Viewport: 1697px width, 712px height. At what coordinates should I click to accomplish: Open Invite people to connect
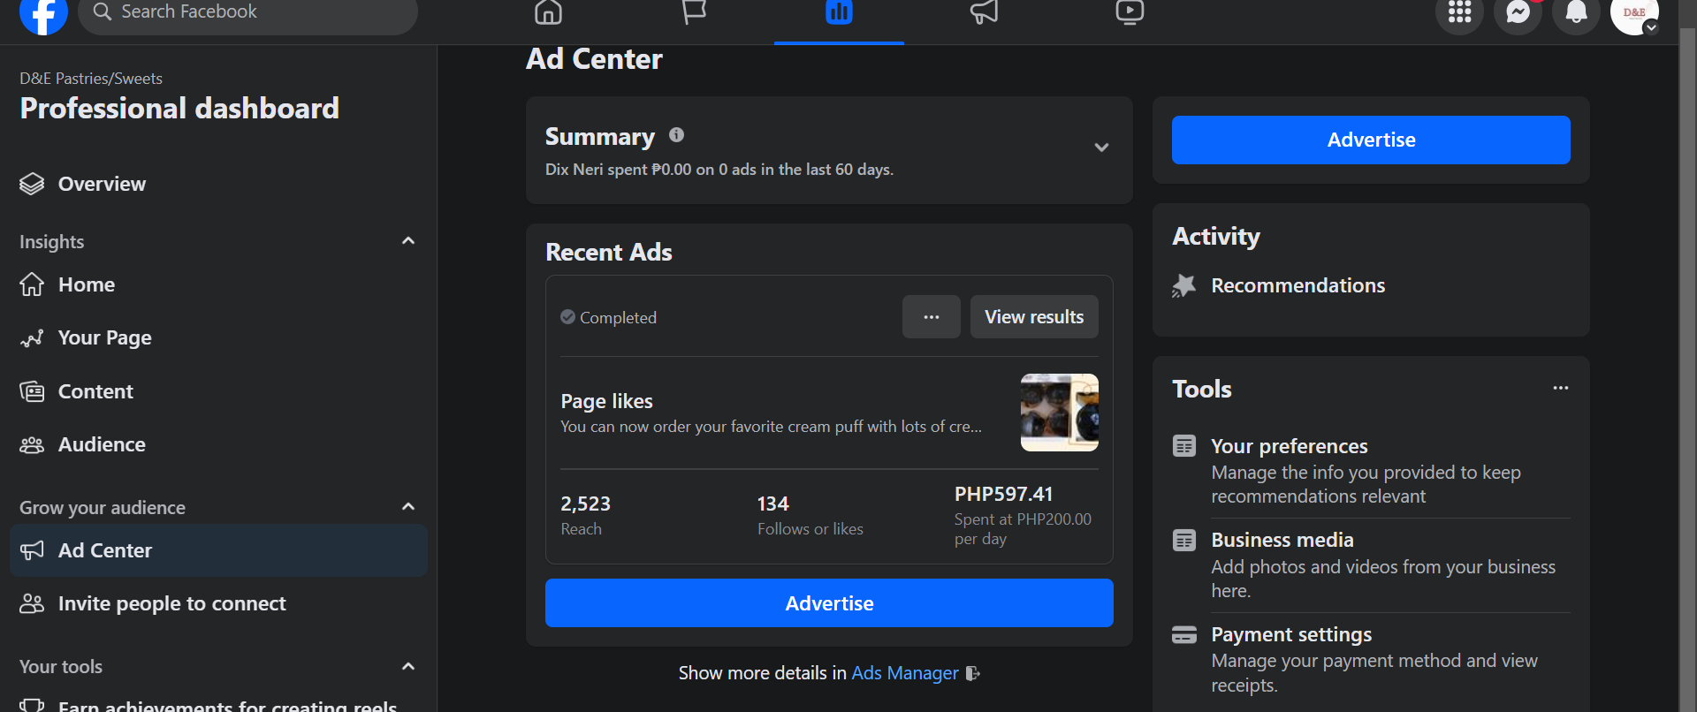219,603
